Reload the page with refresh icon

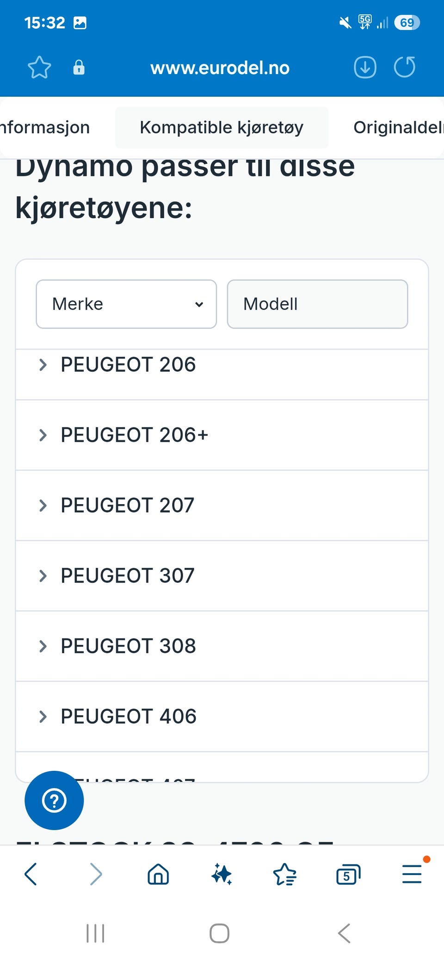coord(405,68)
